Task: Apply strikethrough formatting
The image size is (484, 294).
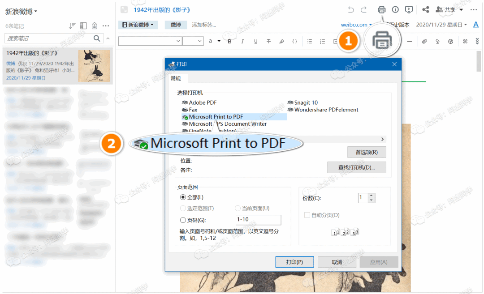Action: tap(268, 41)
